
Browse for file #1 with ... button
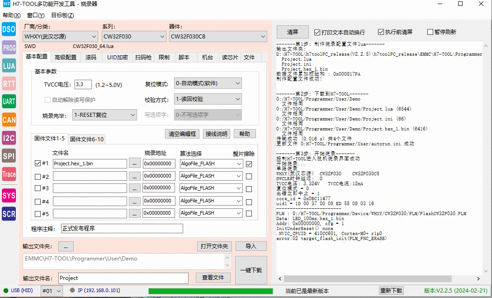pos(135,164)
